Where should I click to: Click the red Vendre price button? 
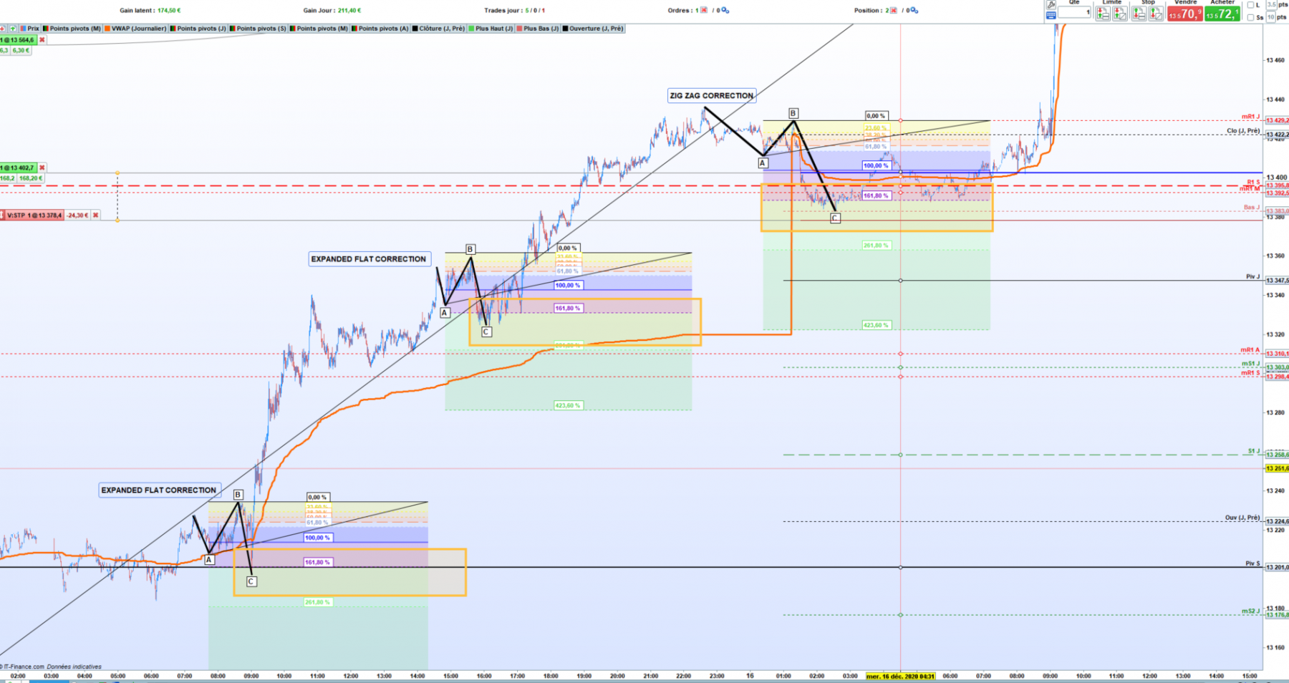(1184, 14)
